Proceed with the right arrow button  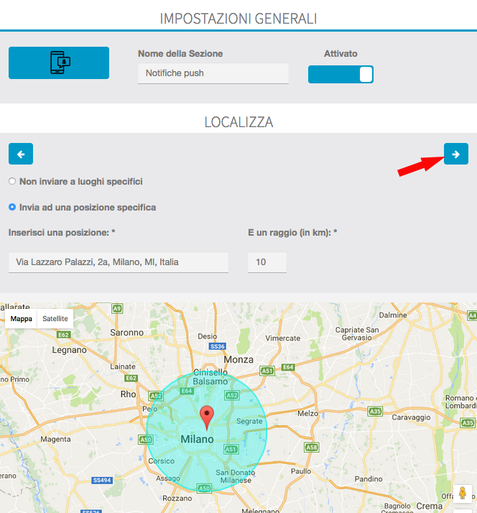tap(455, 154)
